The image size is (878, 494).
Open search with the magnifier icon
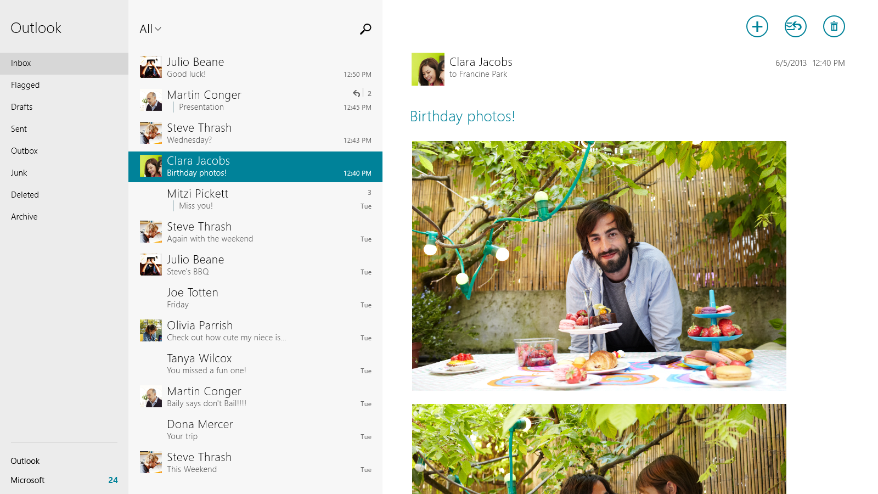[365, 29]
